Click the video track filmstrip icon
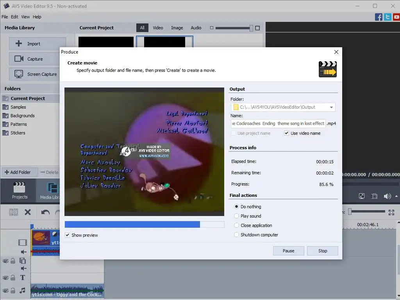The width and height of the screenshot is (400, 300). [x=22, y=242]
